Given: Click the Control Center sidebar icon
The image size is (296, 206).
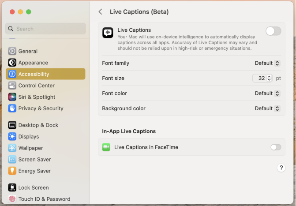Looking at the screenshot, I should pyautogui.click(x=12, y=86).
